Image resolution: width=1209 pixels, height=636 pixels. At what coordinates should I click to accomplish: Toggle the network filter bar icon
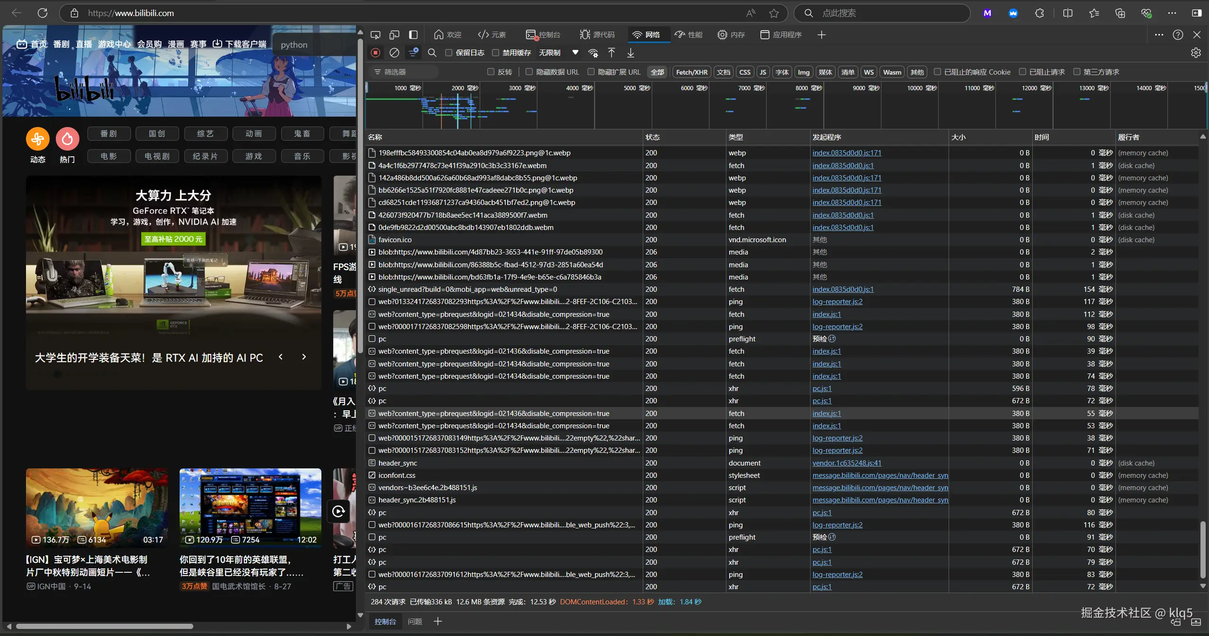coord(414,53)
